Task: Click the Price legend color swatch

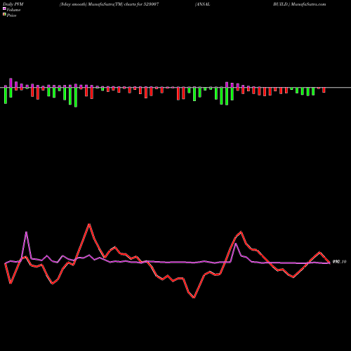Action: (x=4, y=15)
